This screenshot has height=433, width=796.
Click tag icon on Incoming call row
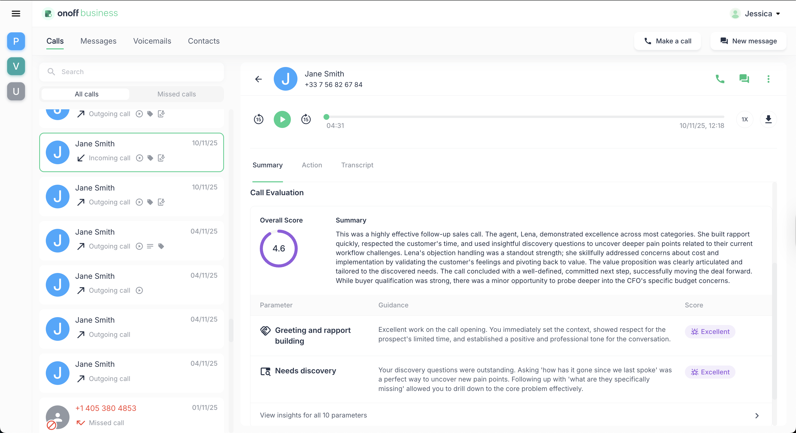coord(150,158)
